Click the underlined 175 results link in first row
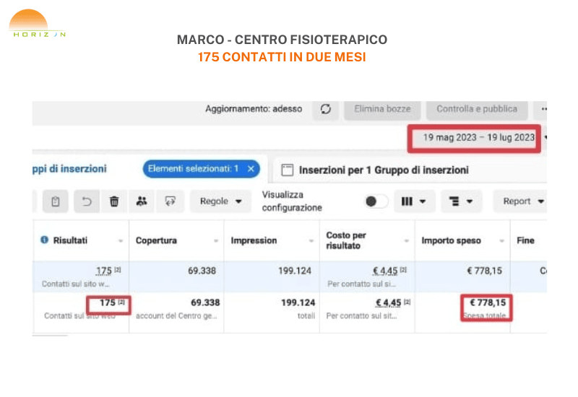Viewport: 578px width, 397px height. pos(104,271)
